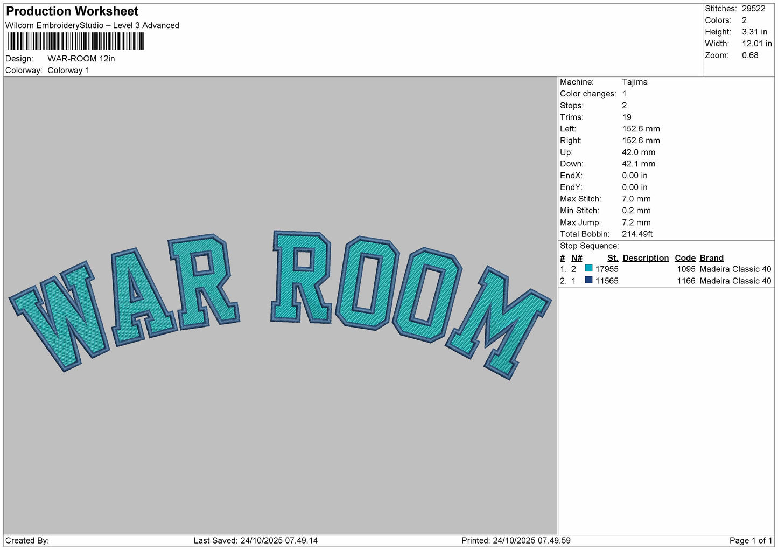Click stitch count 11565 in stop sequence
The image size is (778, 550).
tap(607, 281)
